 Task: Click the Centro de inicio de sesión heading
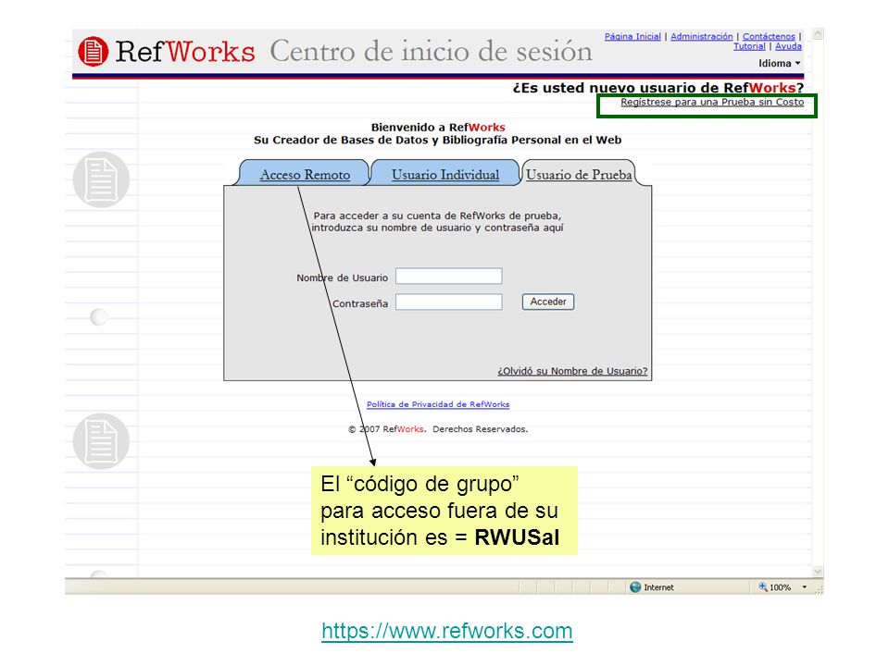tap(431, 51)
